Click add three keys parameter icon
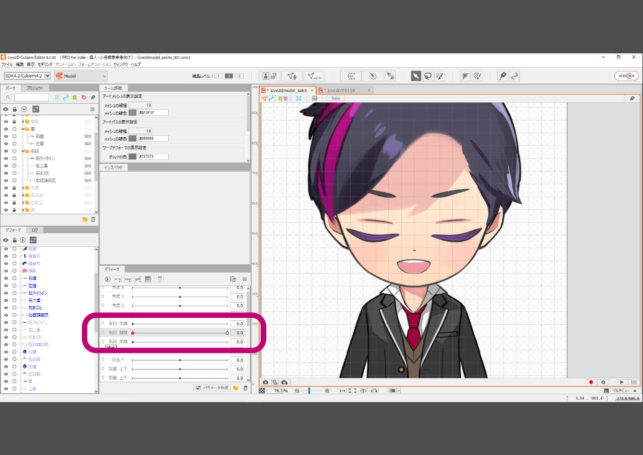 click(x=128, y=279)
